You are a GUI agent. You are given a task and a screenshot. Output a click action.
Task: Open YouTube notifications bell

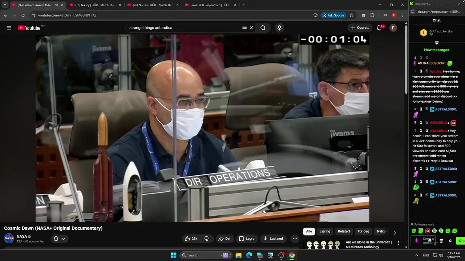click(380, 28)
